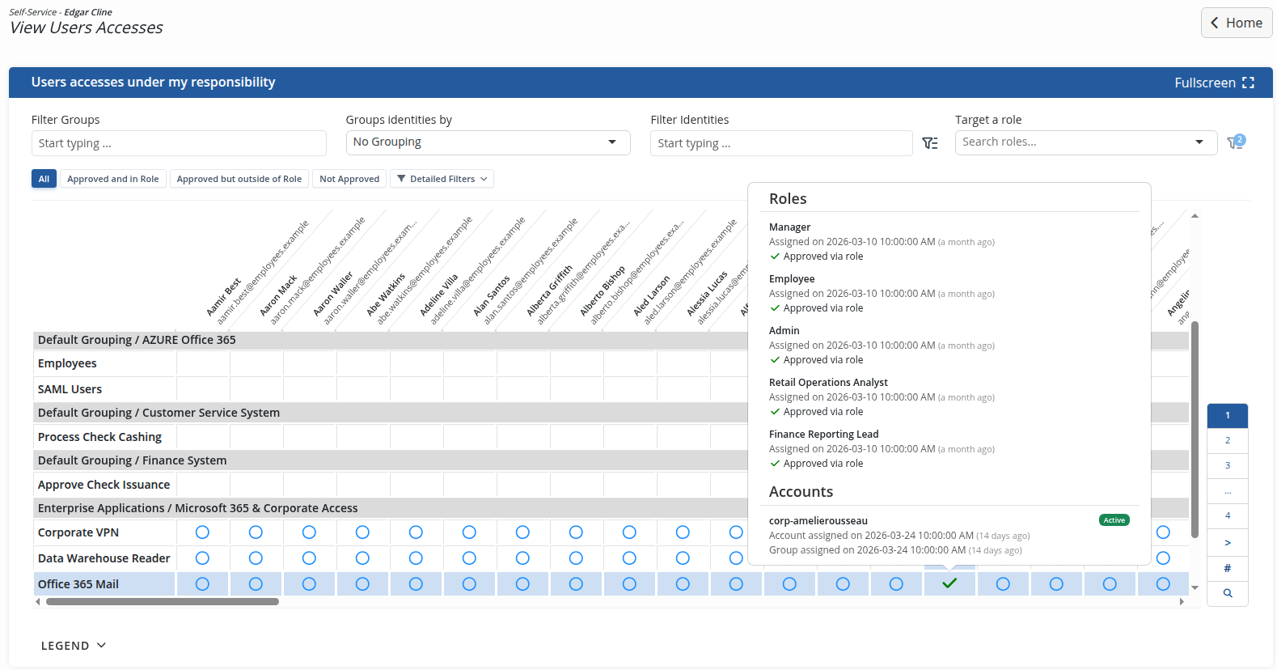The image size is (1277, 670).
Task: Select Corporate VPN circle for Abe Watkins
Action: 362,532
